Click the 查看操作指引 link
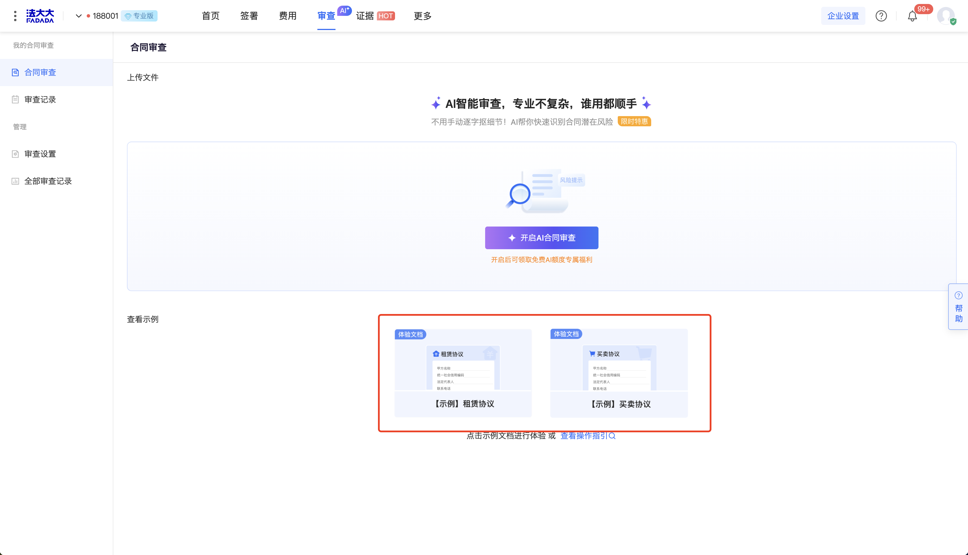Viewport: 968px width, 555px height. click(x=587, y=436)
